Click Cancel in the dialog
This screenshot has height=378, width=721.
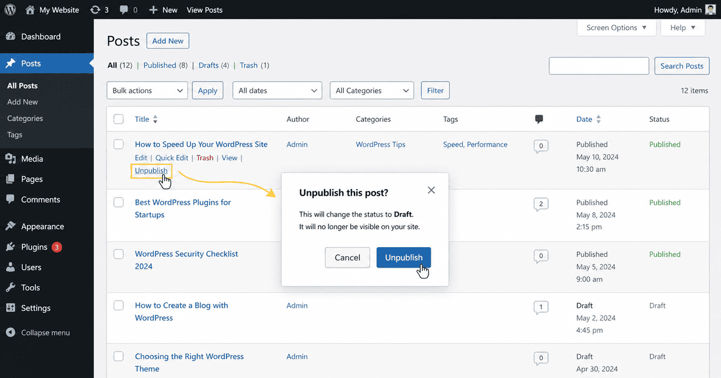click(x=347, y=257)
